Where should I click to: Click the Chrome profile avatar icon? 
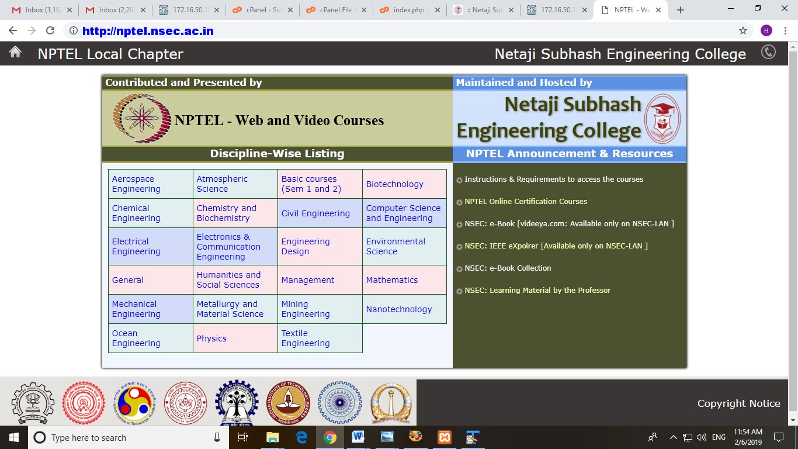point(766,31)
